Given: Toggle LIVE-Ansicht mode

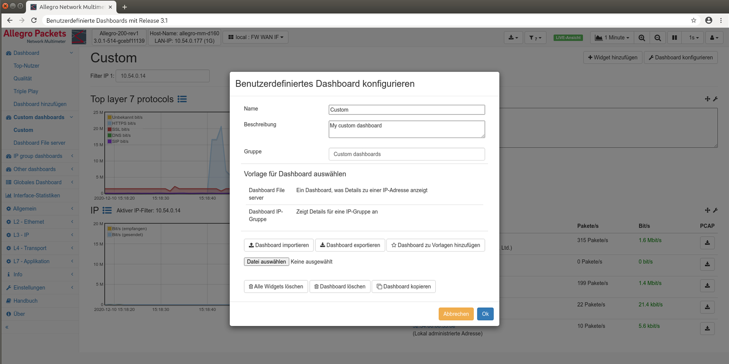Looking at the screenshot, I should pyautogui.click(x=568, y=37).
